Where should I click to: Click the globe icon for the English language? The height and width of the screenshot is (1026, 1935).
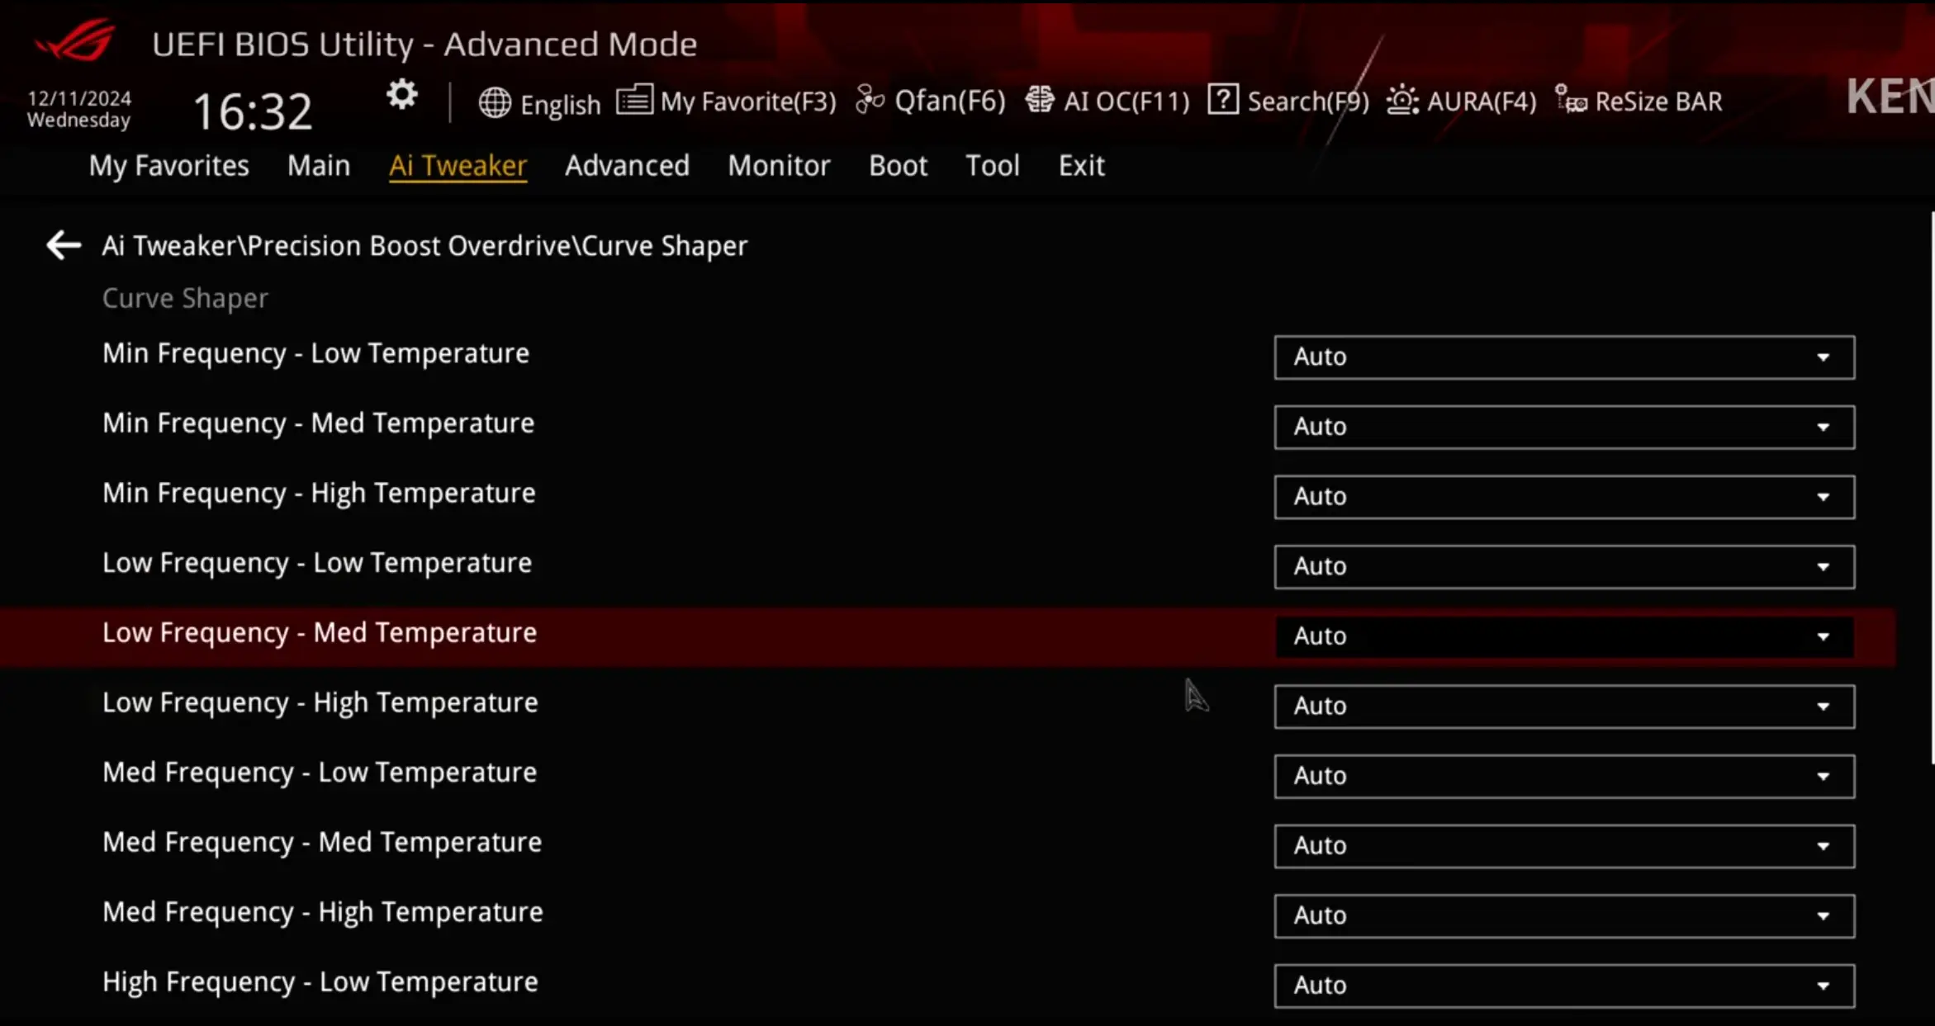(x=495, y=103)
